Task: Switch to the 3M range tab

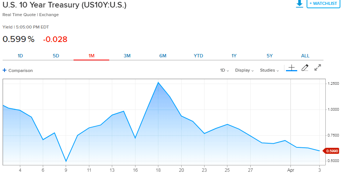Action: pyautogui.click(x=127, y=56)
